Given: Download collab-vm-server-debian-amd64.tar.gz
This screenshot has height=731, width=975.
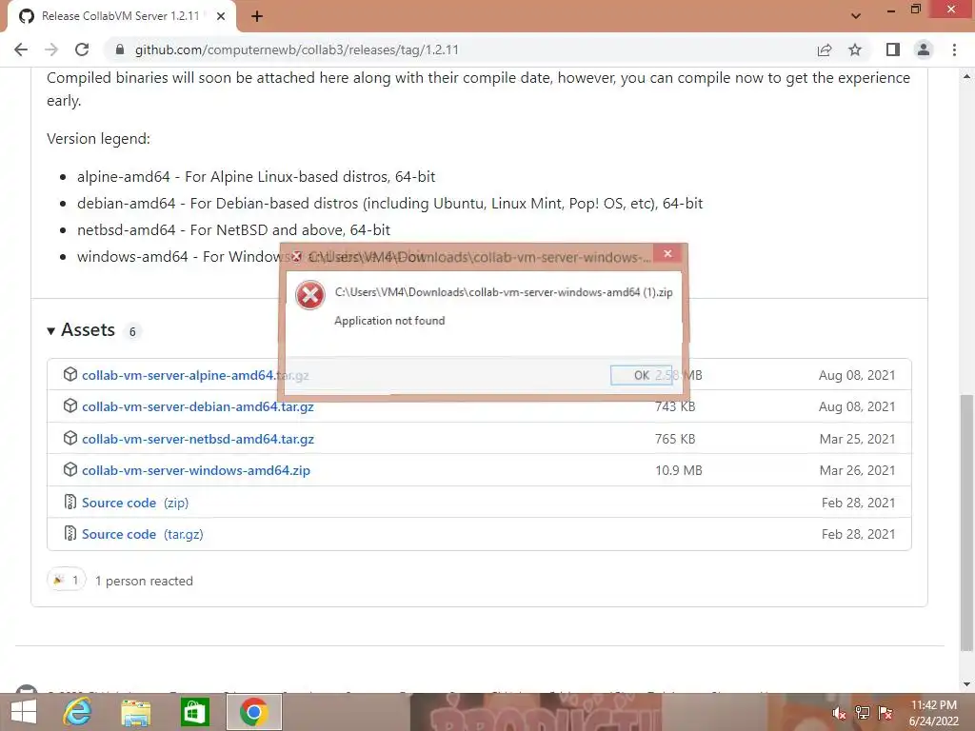Looking at the screenshot, I should coord(198,406).
